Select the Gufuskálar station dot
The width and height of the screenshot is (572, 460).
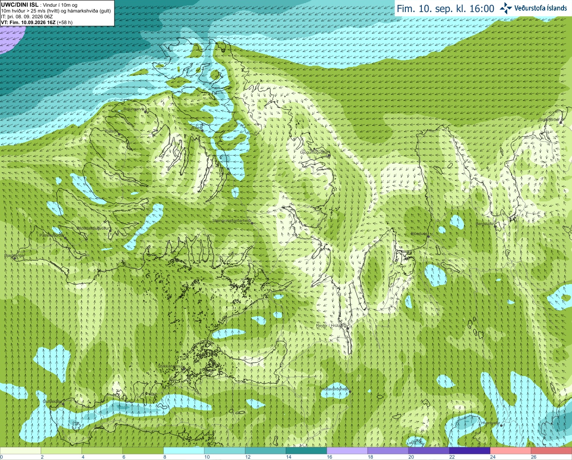click(x=63, y=404)
